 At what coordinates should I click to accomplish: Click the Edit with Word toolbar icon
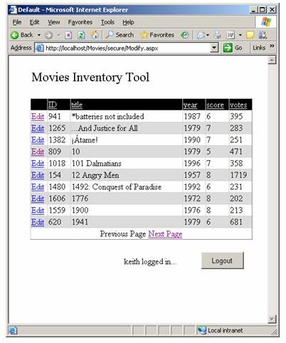(231, 36)
